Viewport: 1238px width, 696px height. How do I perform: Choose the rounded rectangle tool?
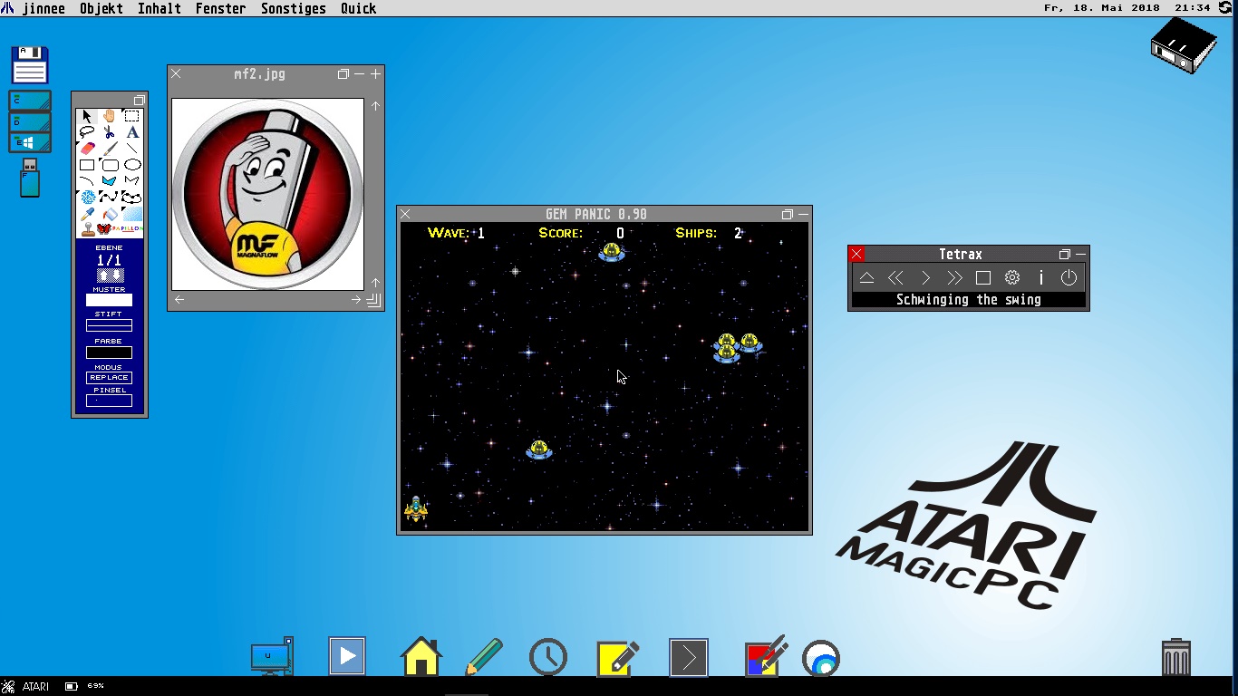pos(110,165)
